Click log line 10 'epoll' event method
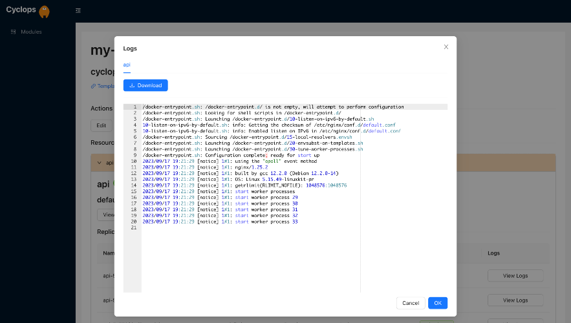The height and width of the screenshot is (323, 571). click(x=230, y=161)
